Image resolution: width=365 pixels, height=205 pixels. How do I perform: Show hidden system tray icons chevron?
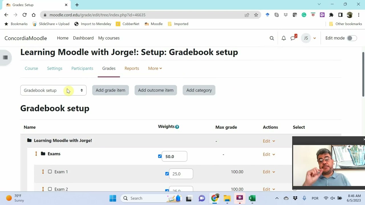(277, 198)
